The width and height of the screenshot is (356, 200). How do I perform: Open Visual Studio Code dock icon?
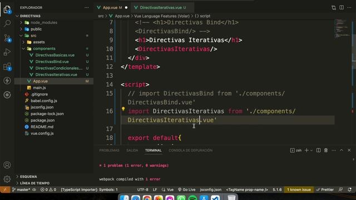tap(215, 198)
